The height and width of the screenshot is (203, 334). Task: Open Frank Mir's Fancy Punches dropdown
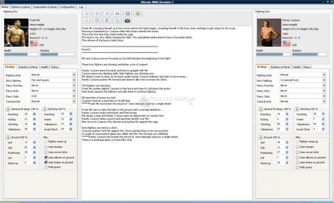74,85
